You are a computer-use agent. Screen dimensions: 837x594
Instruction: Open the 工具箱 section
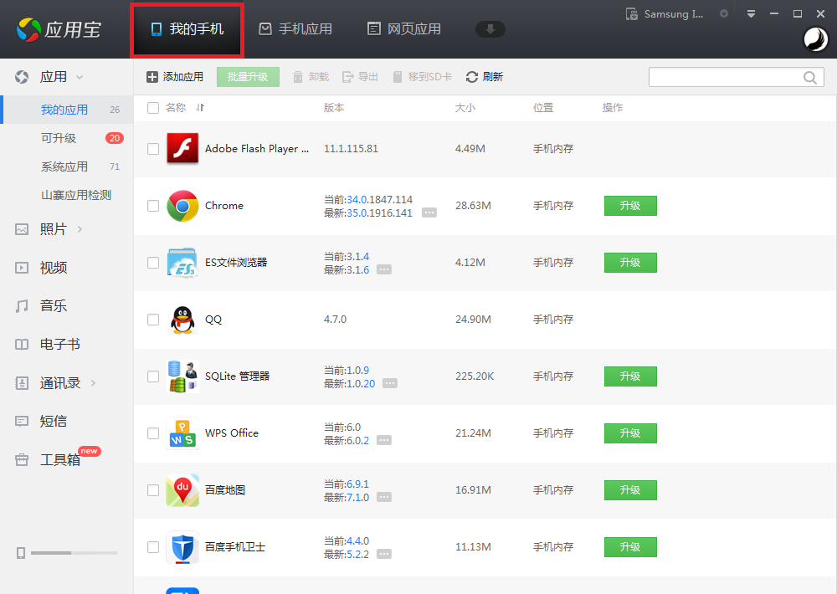pyautogui.click(x=59, y=459)
